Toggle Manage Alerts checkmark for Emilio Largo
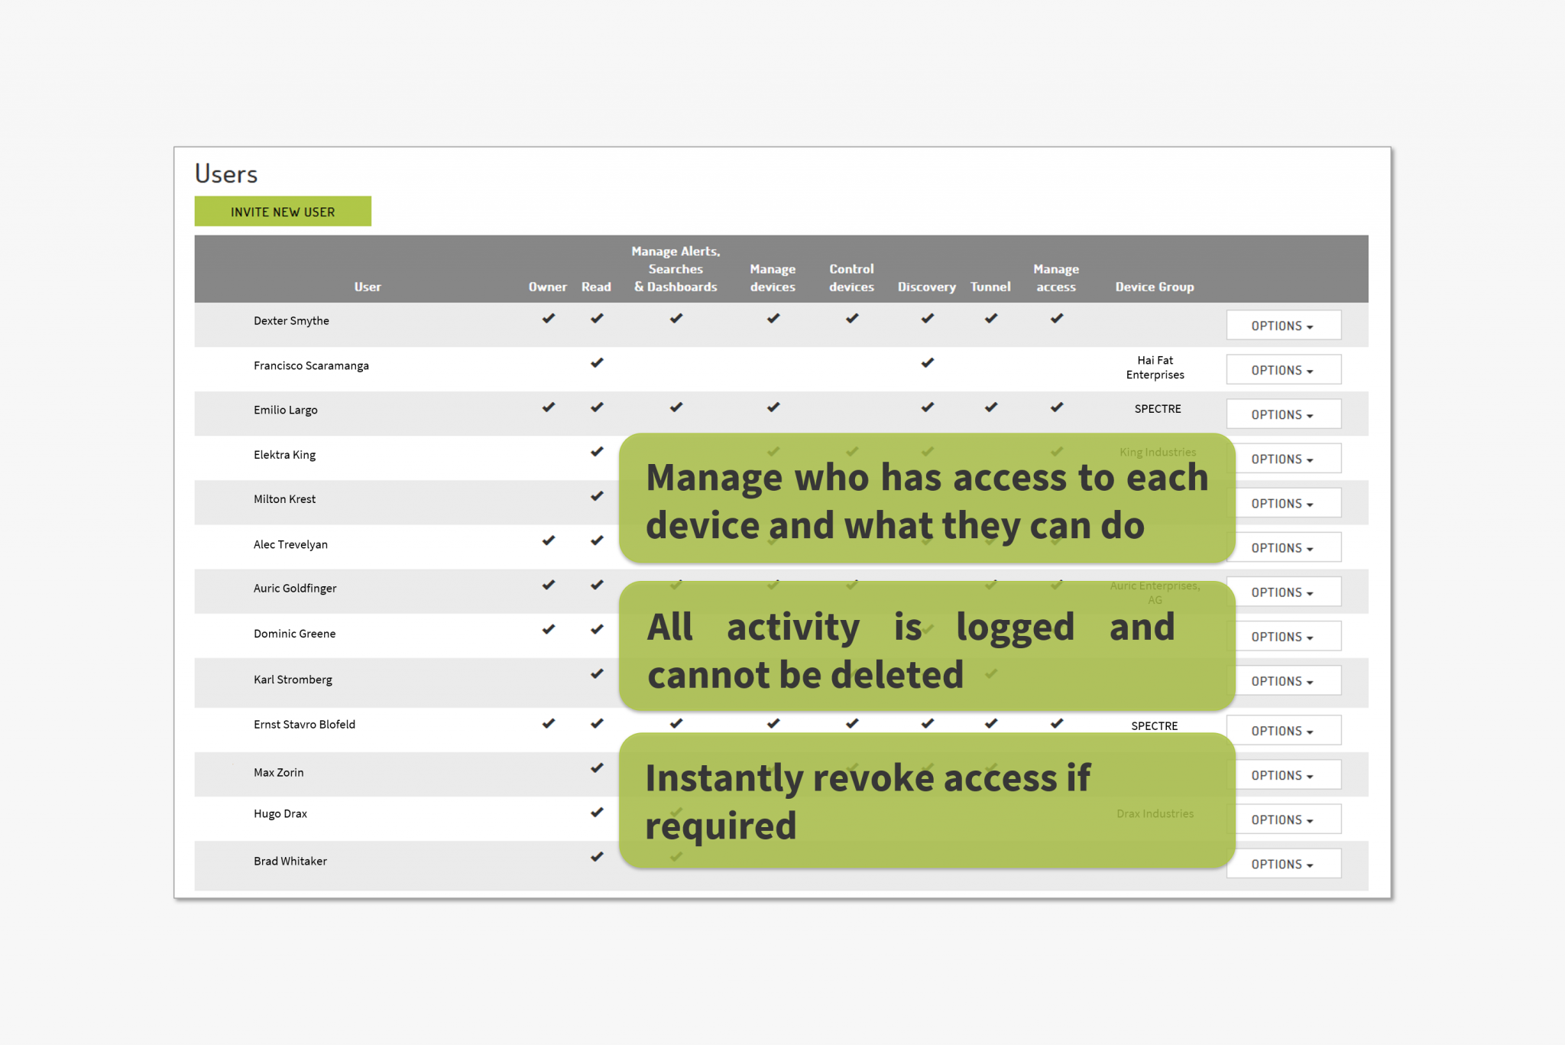The image size is (1565, 1045). 676,407
